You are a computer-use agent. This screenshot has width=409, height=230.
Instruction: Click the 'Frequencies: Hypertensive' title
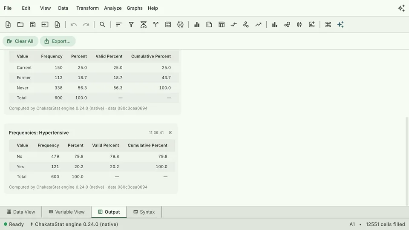39,132
